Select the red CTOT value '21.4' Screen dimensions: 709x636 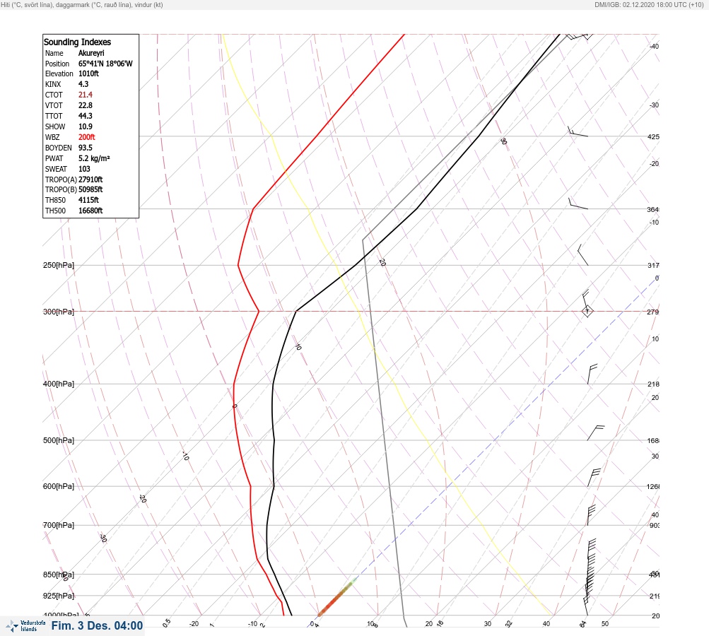86,95
